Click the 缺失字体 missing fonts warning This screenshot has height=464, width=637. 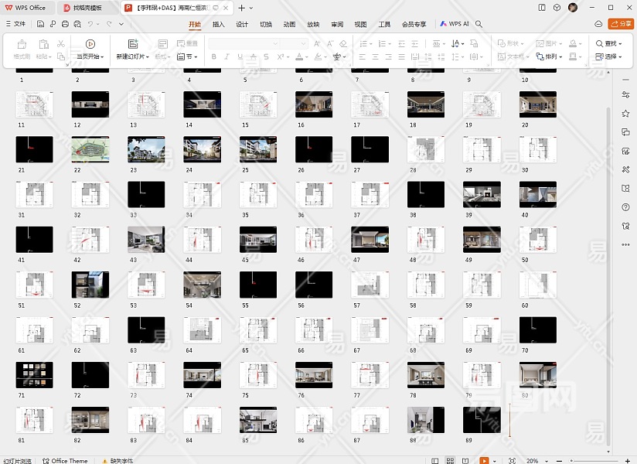click(x=117, y=460)
